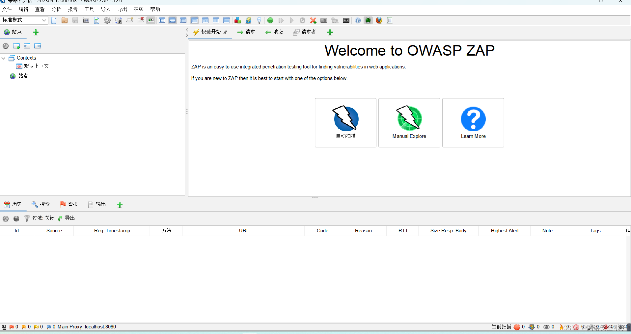Click the grey globe icon in History toolbar

coord(16,218)
